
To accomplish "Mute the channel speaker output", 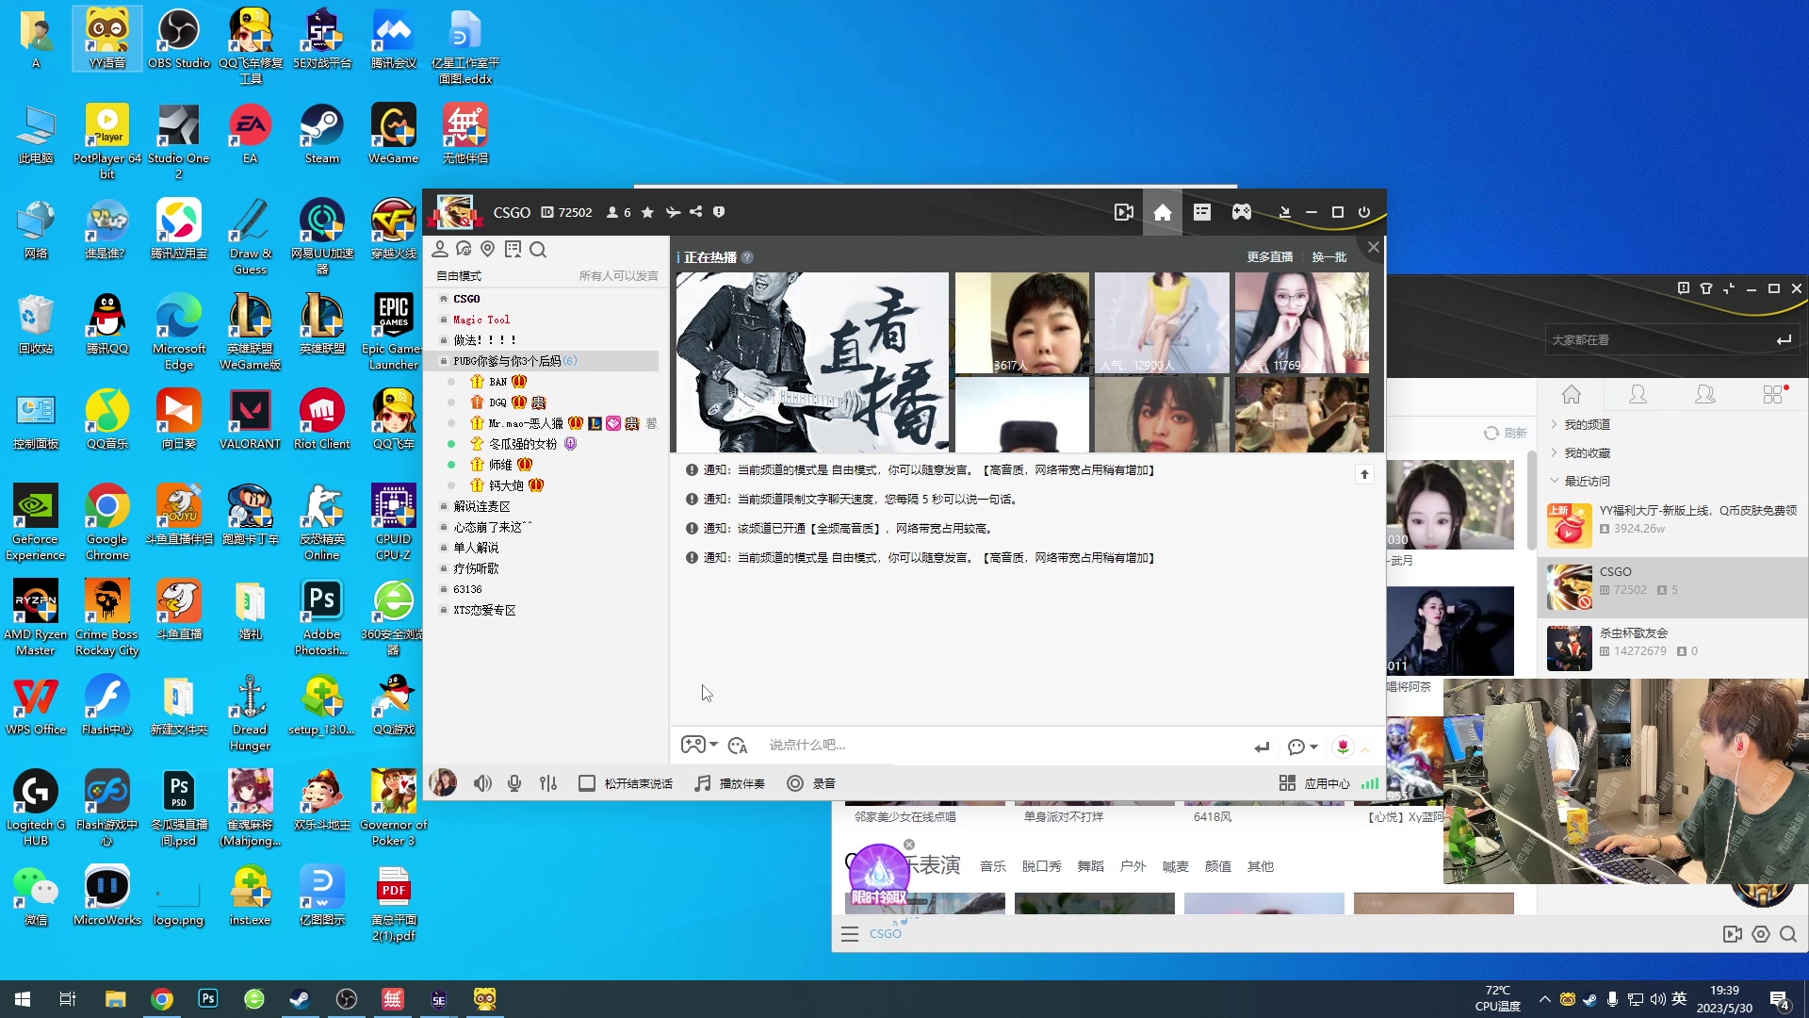I will pos(482,783).
